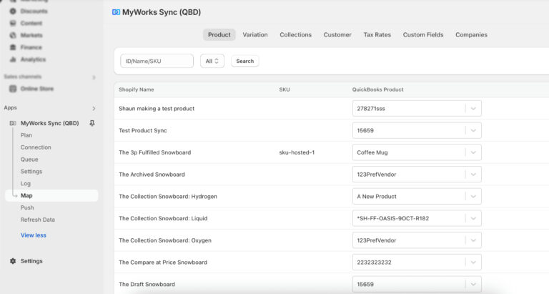
Task: Open the Queue page in sidebar
Action: 29,160
